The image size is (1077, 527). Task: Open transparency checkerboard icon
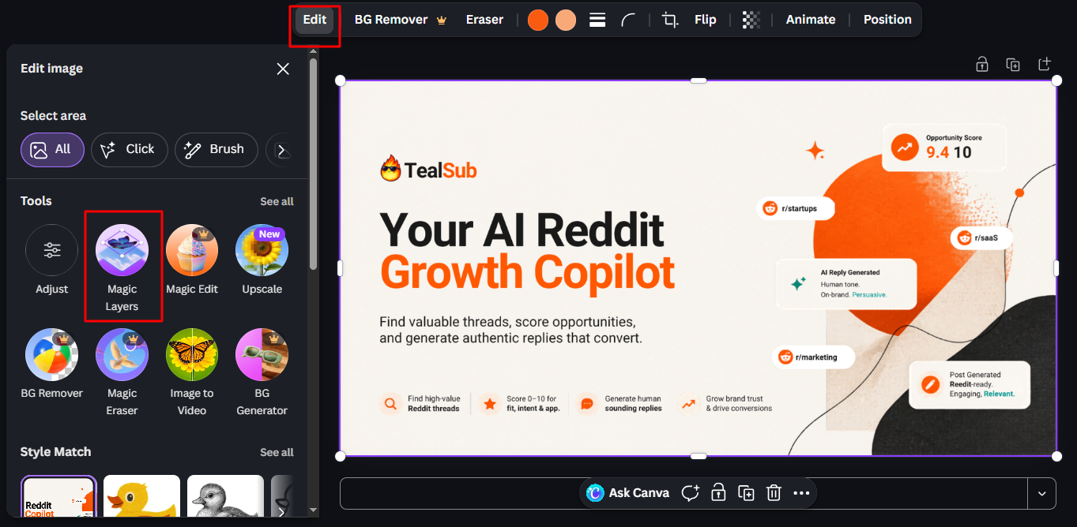[x=751, y=20]
